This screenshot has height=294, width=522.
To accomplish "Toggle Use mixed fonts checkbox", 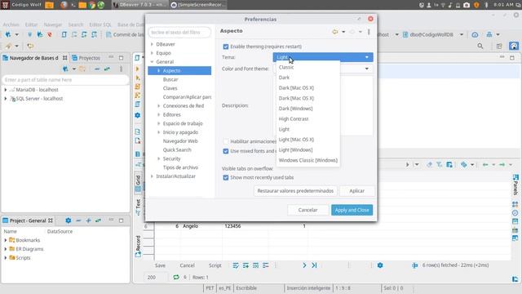I will (x=226, y=151).
